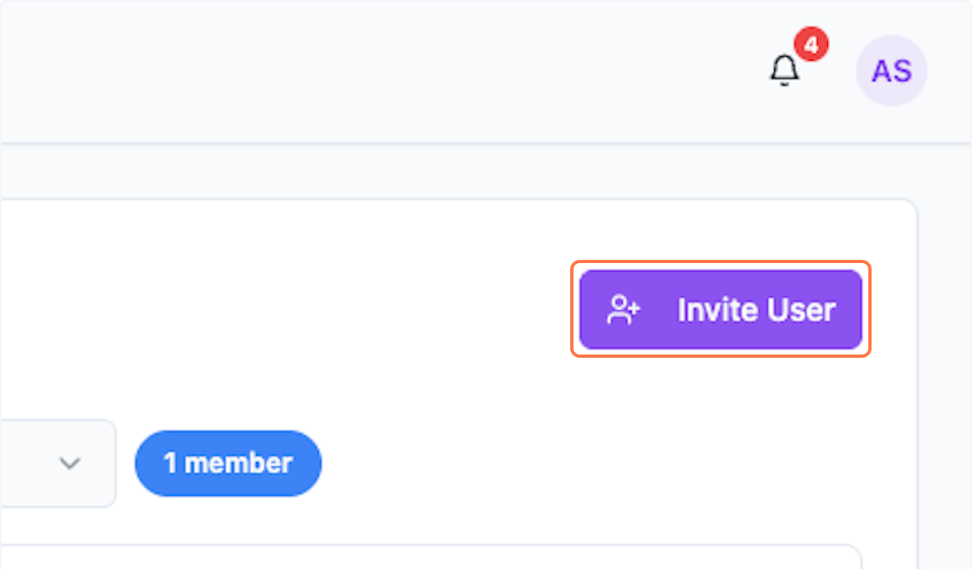Image resolution: width=972 pixels, height=569 pixels.
Task: Check new notifications using the bell
Action: 783,70
